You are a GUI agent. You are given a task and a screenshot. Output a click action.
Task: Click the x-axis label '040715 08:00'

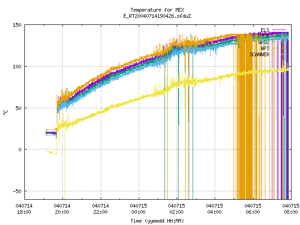tap(291, 209)
